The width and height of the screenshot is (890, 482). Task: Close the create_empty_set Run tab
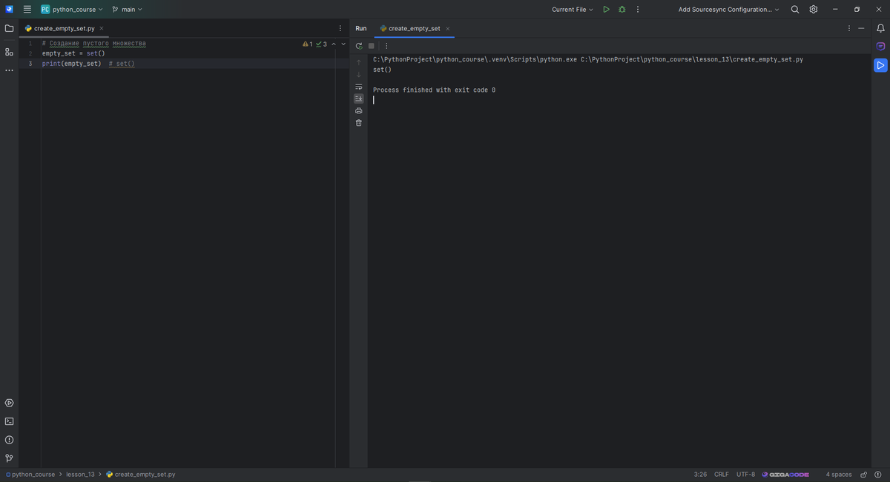(x=448, y=28)
